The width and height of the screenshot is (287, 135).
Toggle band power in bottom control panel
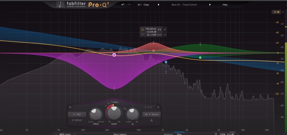pyautogui.click(x=70, y=107)
